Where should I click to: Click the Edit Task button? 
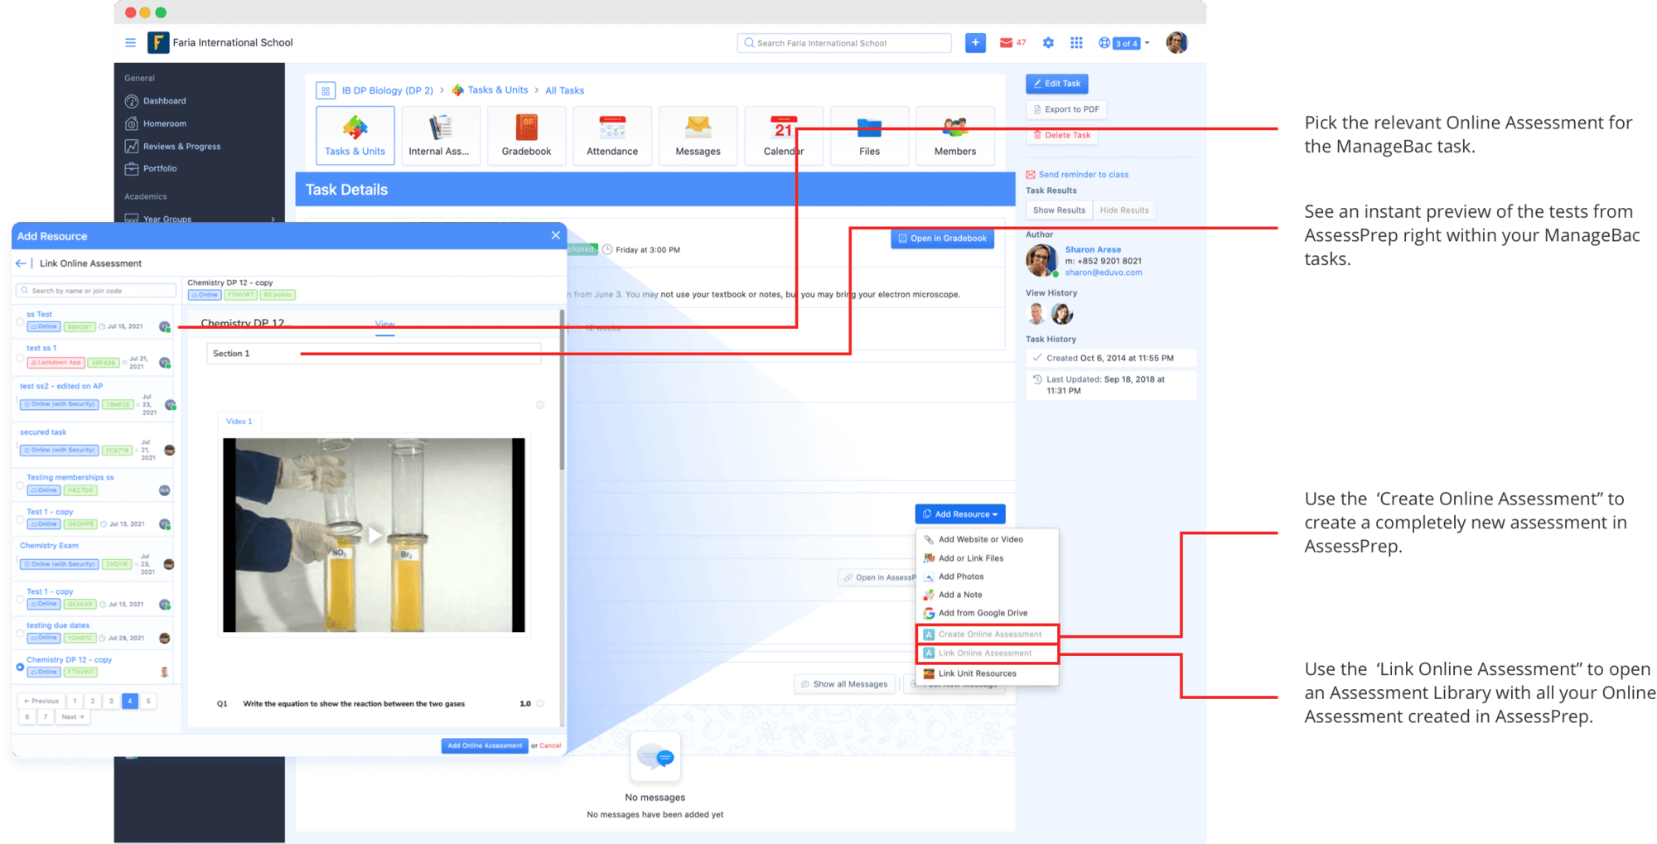click(1056, 84)
